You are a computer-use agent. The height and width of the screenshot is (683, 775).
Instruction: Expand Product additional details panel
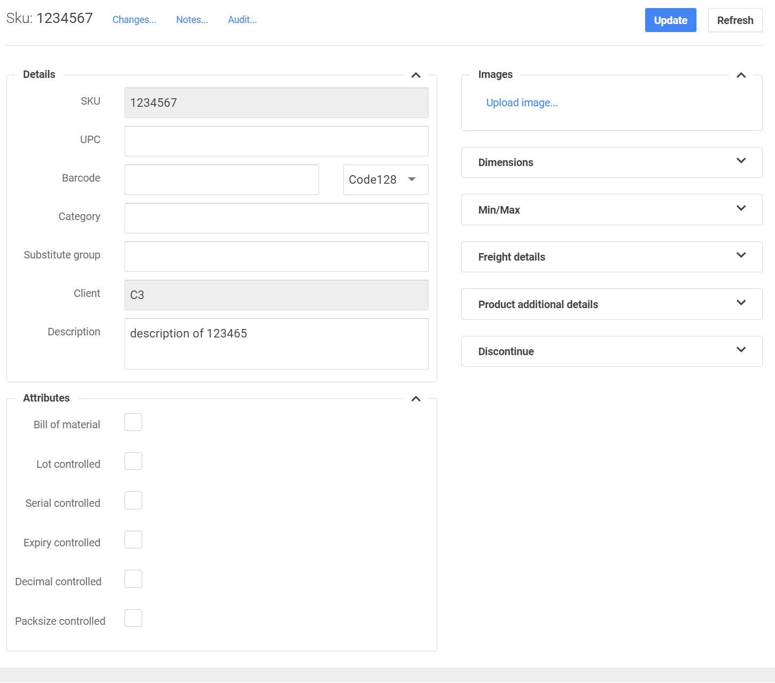tap(741, 303)
